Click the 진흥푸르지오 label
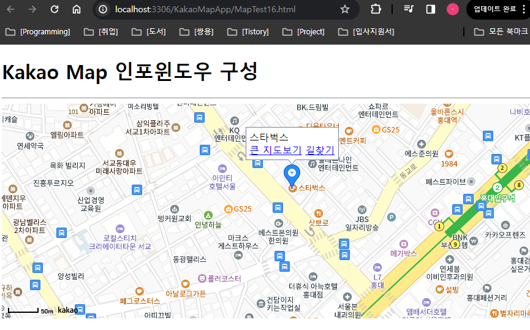530x330 pixels. (53, 183)
